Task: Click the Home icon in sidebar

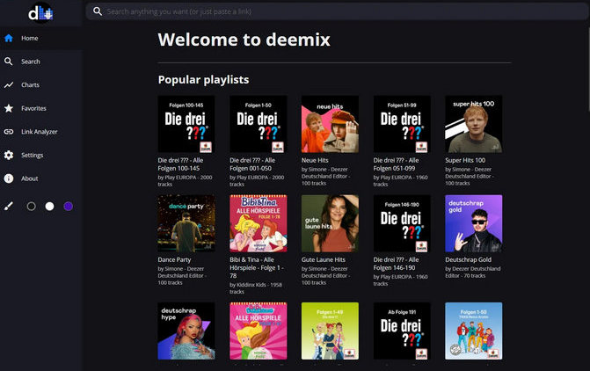Action: pyautogui.click(x=9, y=39)
